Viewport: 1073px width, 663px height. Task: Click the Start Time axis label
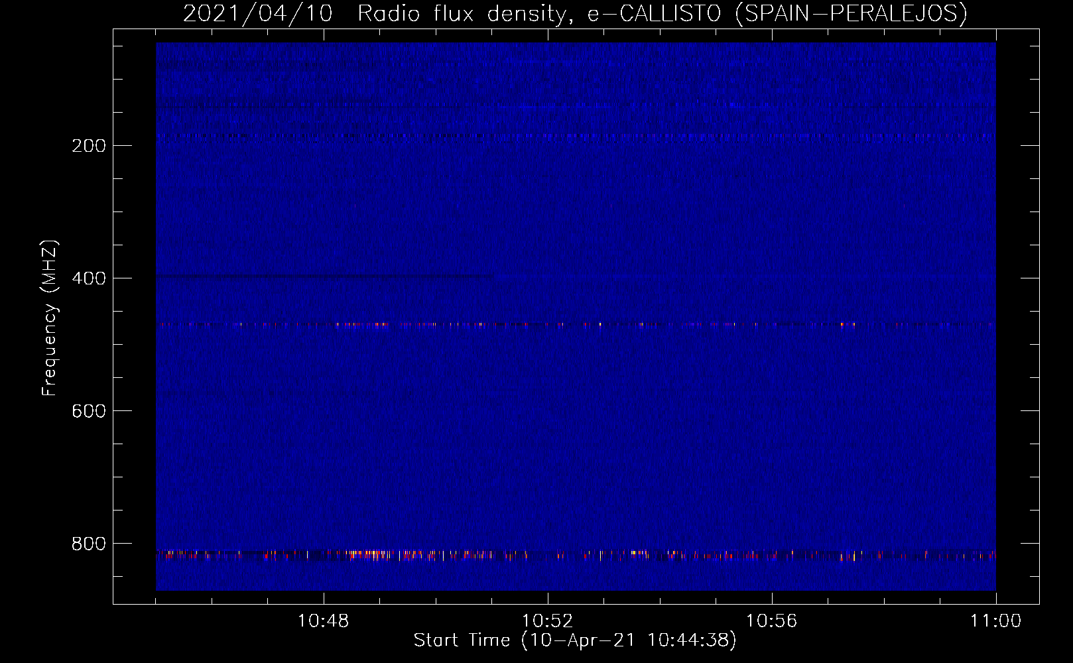[x=575, y=640]
